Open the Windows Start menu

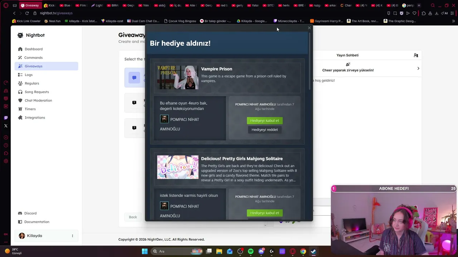(x=145, y=251)
